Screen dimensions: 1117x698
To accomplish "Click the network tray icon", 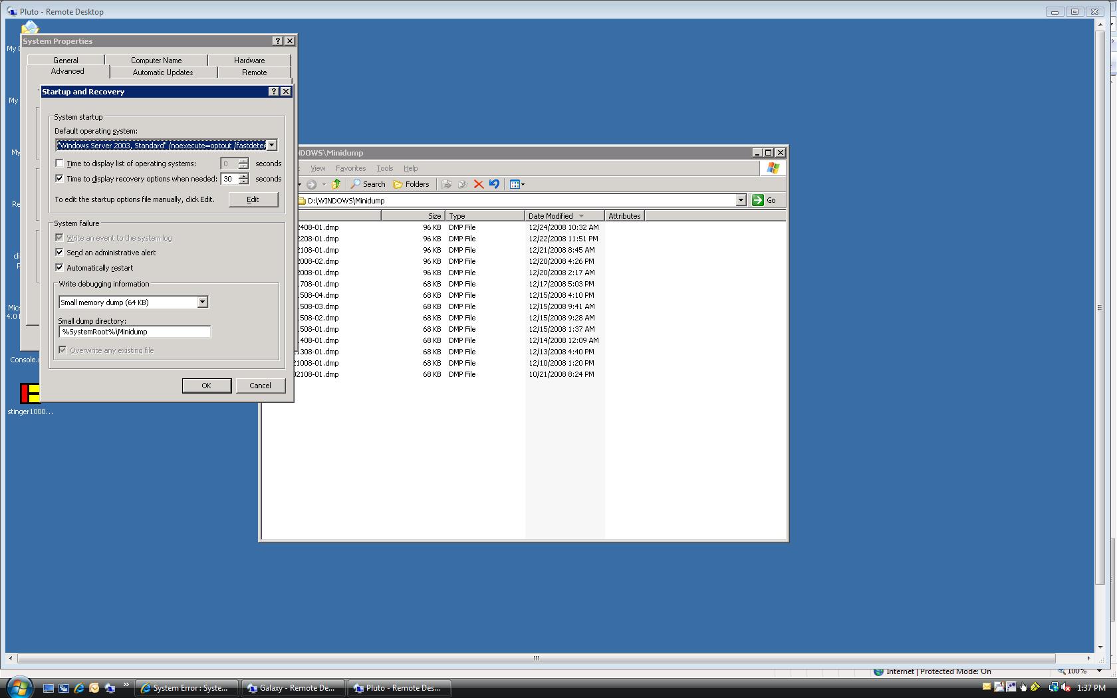I will pyautogui.click(x=1053, y=687).
